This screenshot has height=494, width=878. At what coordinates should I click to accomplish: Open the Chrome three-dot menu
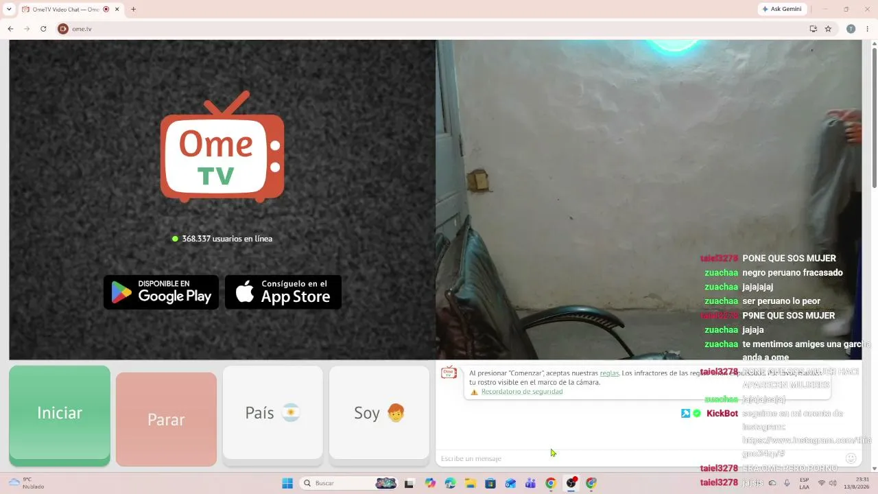tap(868, 29)
